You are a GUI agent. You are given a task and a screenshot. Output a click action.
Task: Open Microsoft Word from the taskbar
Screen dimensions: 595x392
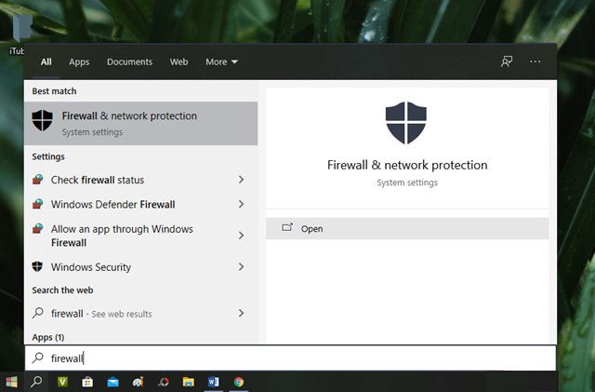[213, 382]
